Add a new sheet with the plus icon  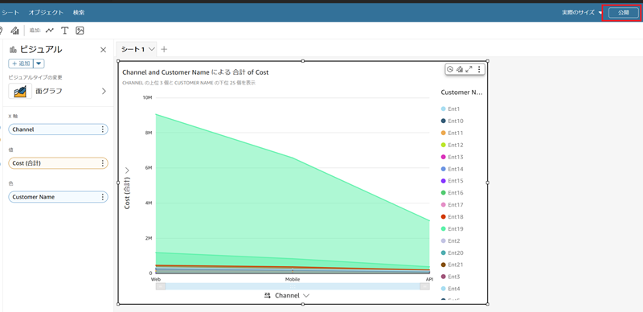coord(164,49)
